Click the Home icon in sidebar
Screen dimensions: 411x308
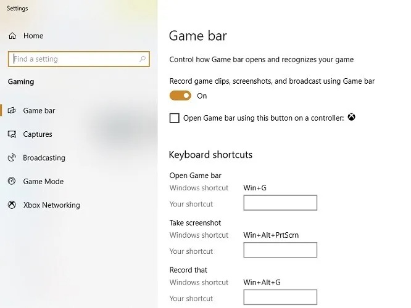pyautogui.click(x=12, y=36)
